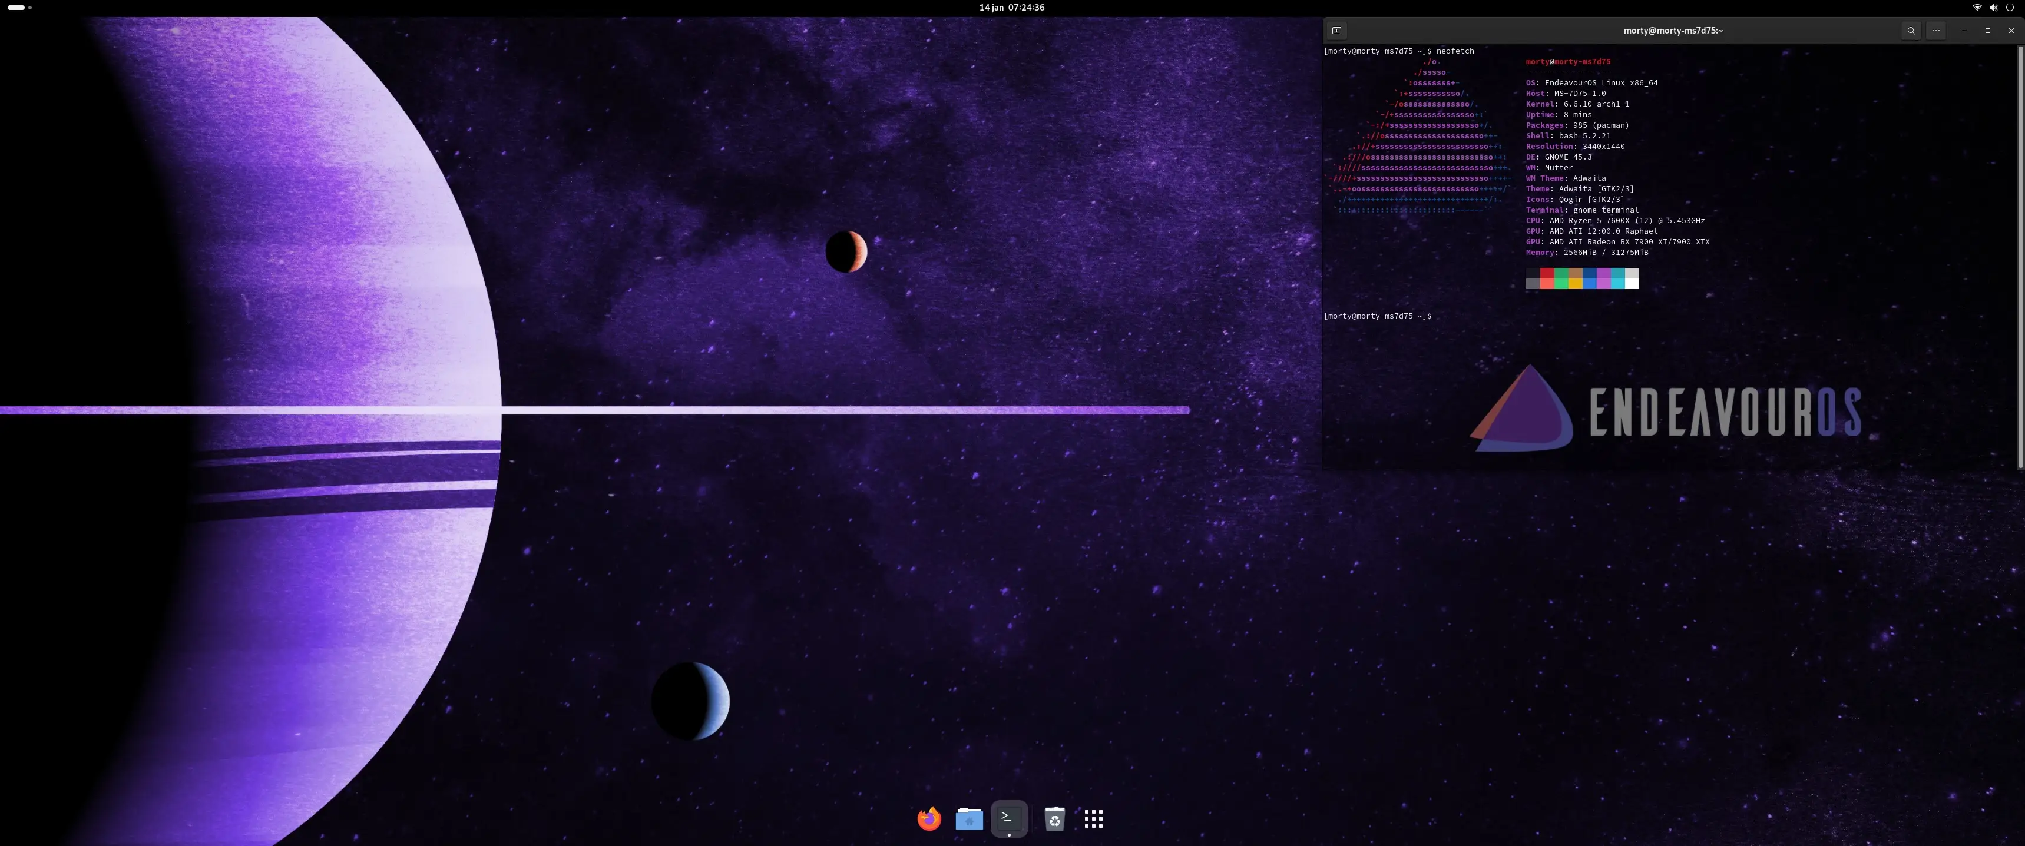
Task: Click the Uptime: 8 mins line
Action: tap(1559, 115)
